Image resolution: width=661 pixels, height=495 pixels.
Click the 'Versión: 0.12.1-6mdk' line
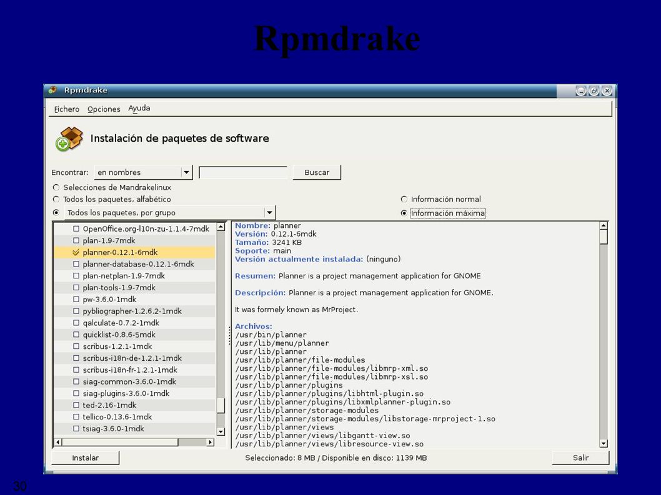point(276,234)
